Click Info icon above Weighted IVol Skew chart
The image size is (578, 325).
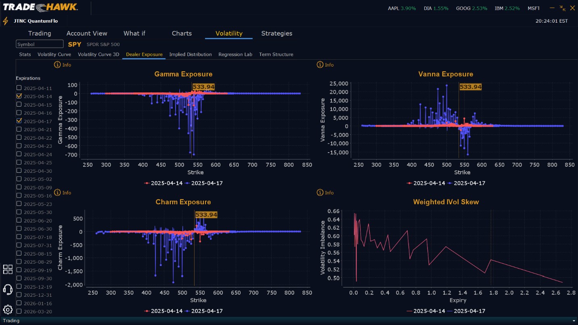(x=320, y=193)
